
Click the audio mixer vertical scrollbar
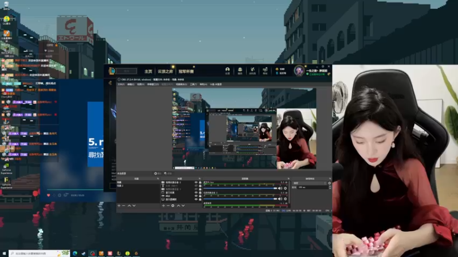pyautogui.click(x=290, y=192)
